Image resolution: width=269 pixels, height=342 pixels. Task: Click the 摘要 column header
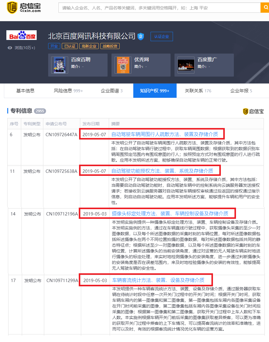(115, 124)
